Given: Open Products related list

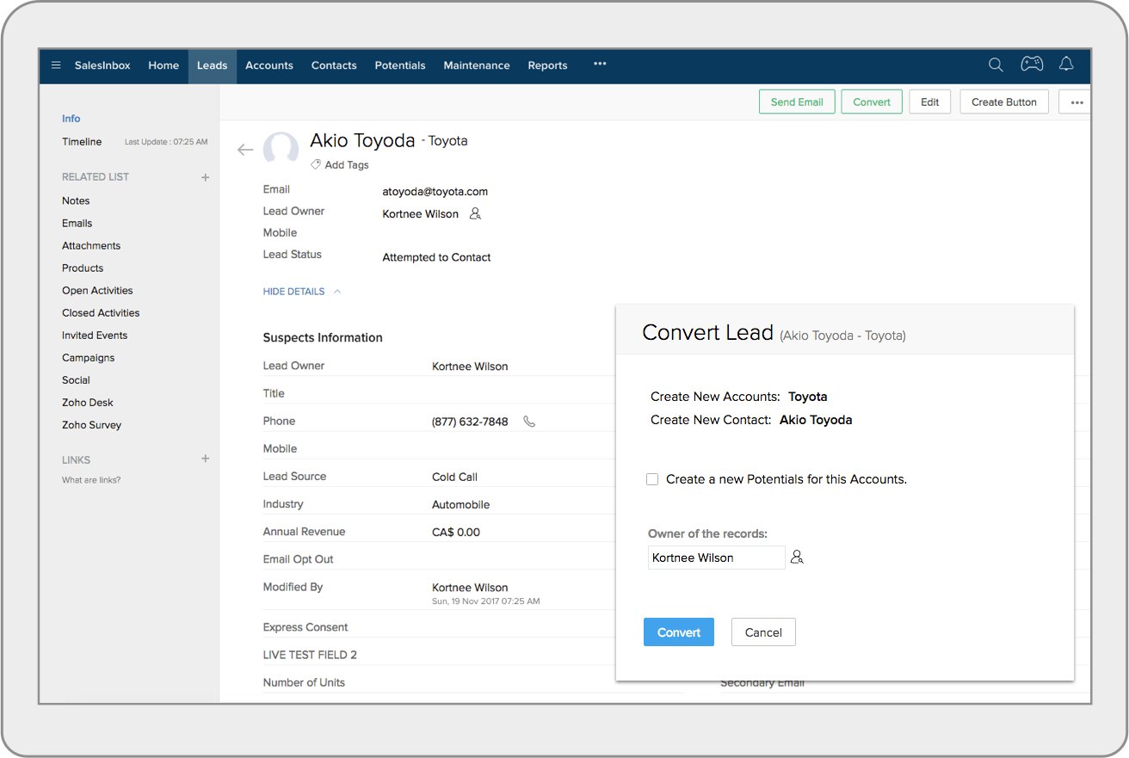Looking at the screenshot, I should (83, 268).
